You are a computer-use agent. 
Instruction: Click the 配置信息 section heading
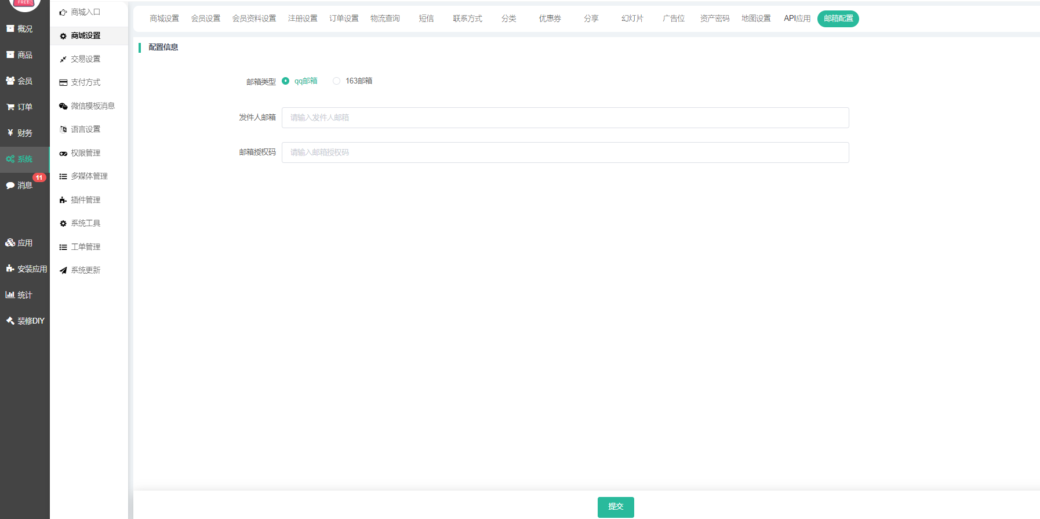(163, 48)
